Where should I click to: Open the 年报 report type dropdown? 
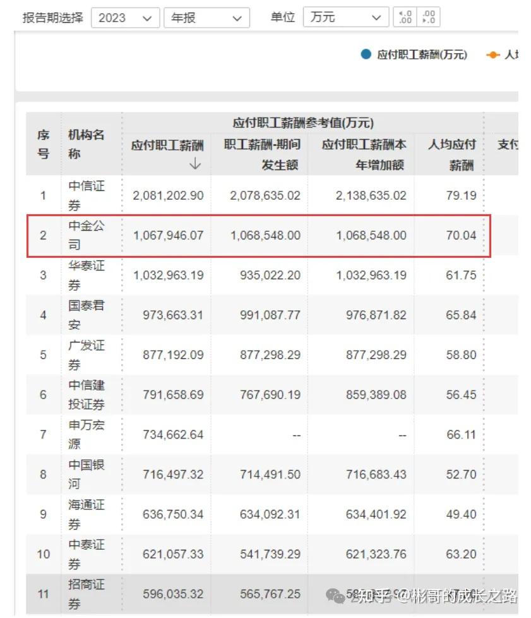[206, 18]
